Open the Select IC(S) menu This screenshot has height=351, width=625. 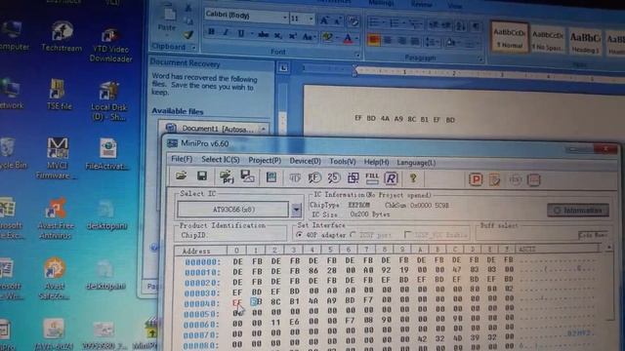(x=221, y=160)
